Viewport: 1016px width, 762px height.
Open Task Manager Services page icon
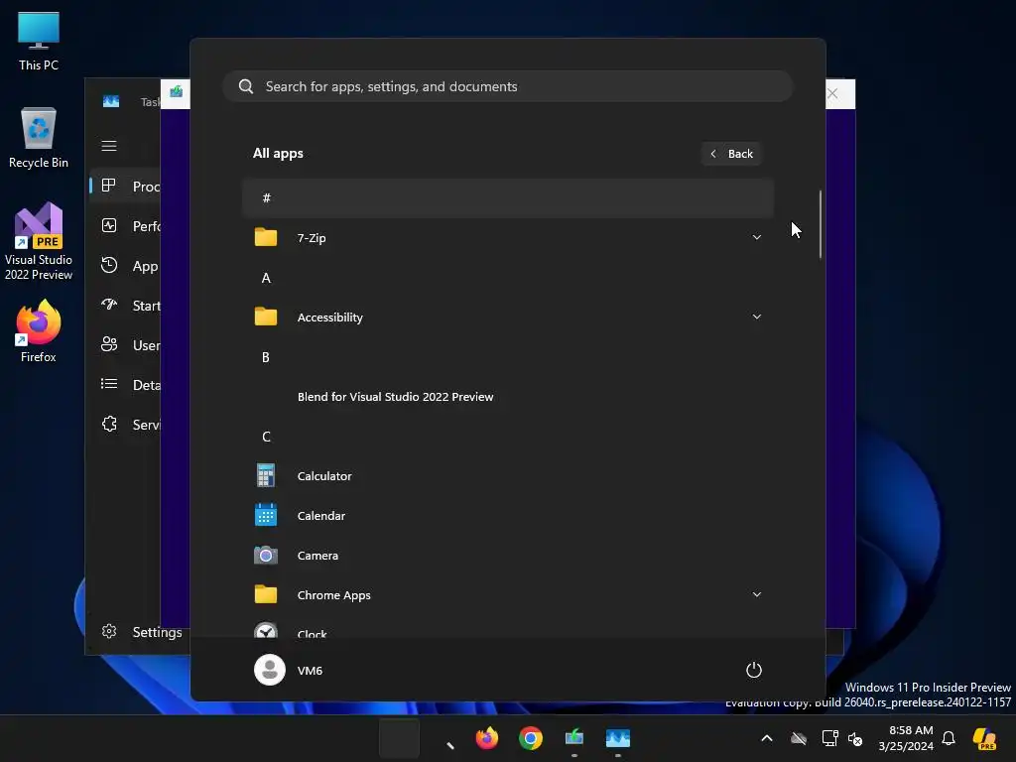pos(109,424)
